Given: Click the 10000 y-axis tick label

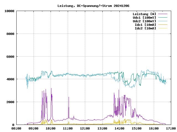Looking at the screenshot, I should pyautogui.click(x=9, y=11).
